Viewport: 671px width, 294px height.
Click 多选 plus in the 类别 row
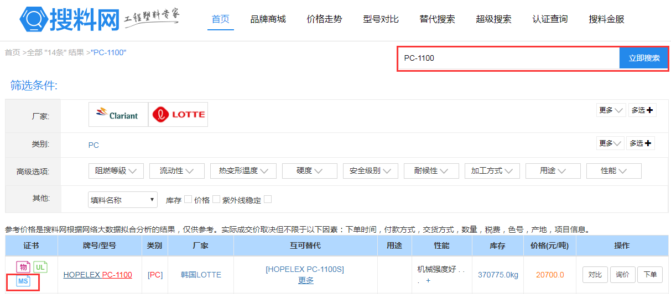(x=641, y=143)
